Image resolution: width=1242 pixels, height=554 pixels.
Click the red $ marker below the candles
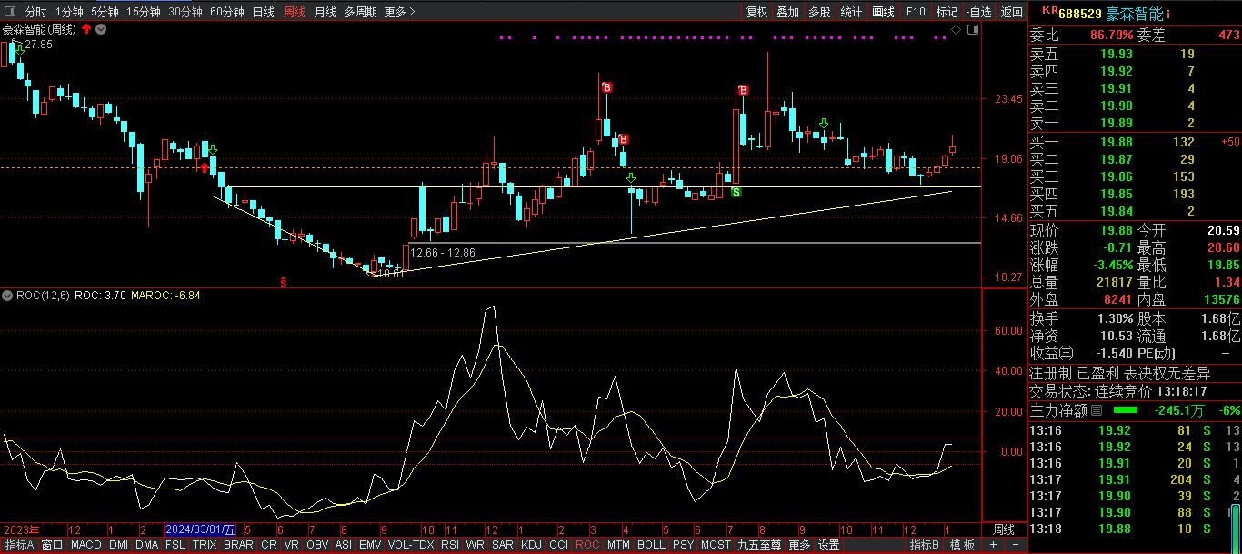pyautogui.click(x=284, y=283)
